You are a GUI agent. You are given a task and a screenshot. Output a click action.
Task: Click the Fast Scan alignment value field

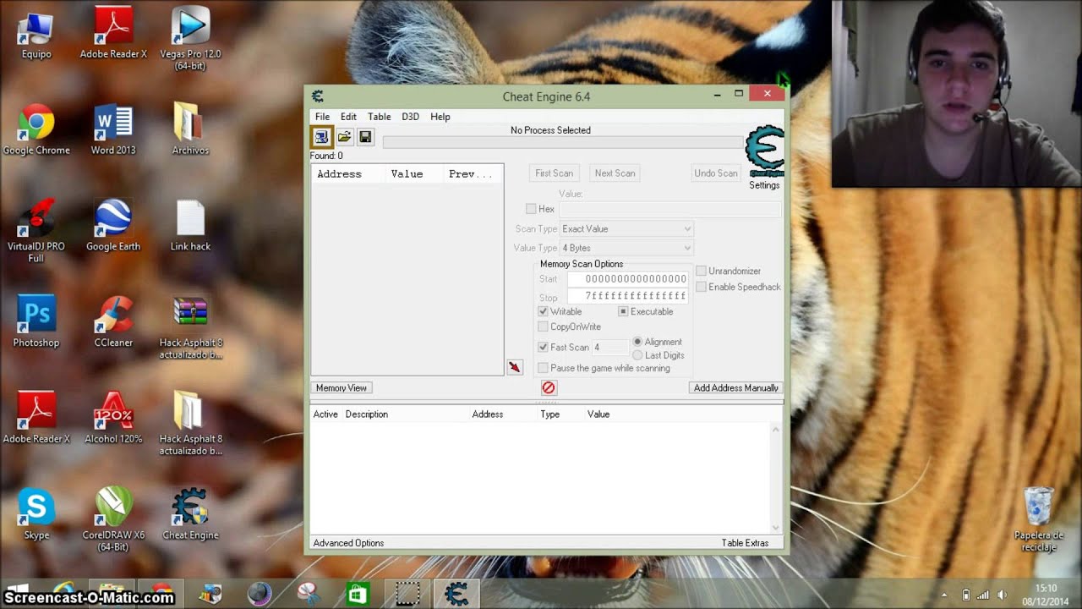click(x=610, y=347)
